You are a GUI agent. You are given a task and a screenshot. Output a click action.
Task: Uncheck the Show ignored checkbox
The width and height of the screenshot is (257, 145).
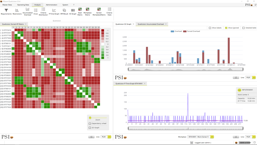click(226, 28)
